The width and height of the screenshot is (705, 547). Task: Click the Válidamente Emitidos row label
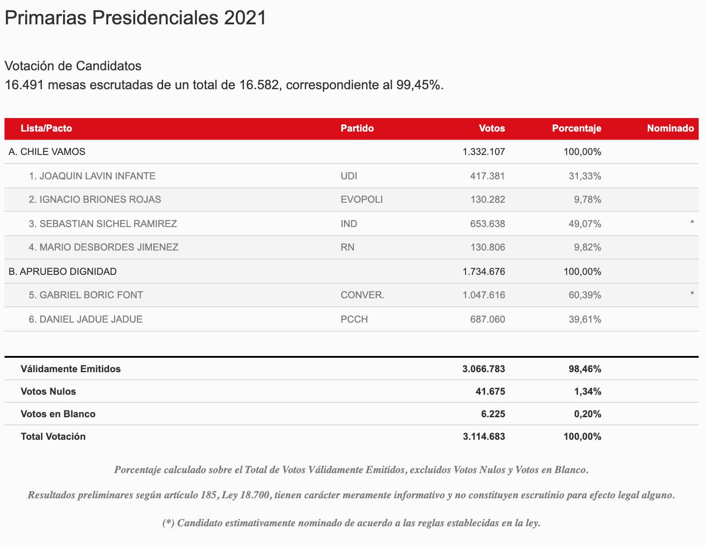[x=71, y=369]
